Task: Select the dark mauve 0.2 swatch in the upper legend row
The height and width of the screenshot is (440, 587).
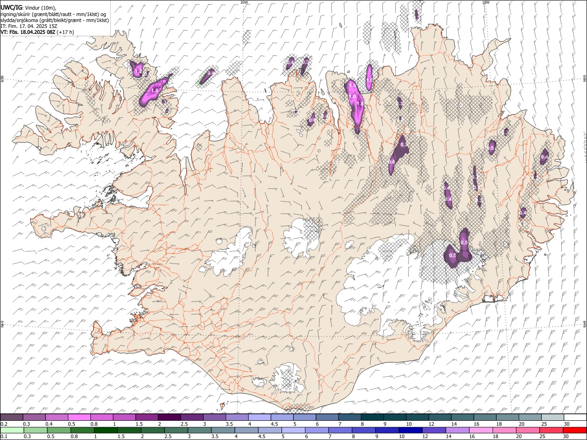Action: (11, 418)
